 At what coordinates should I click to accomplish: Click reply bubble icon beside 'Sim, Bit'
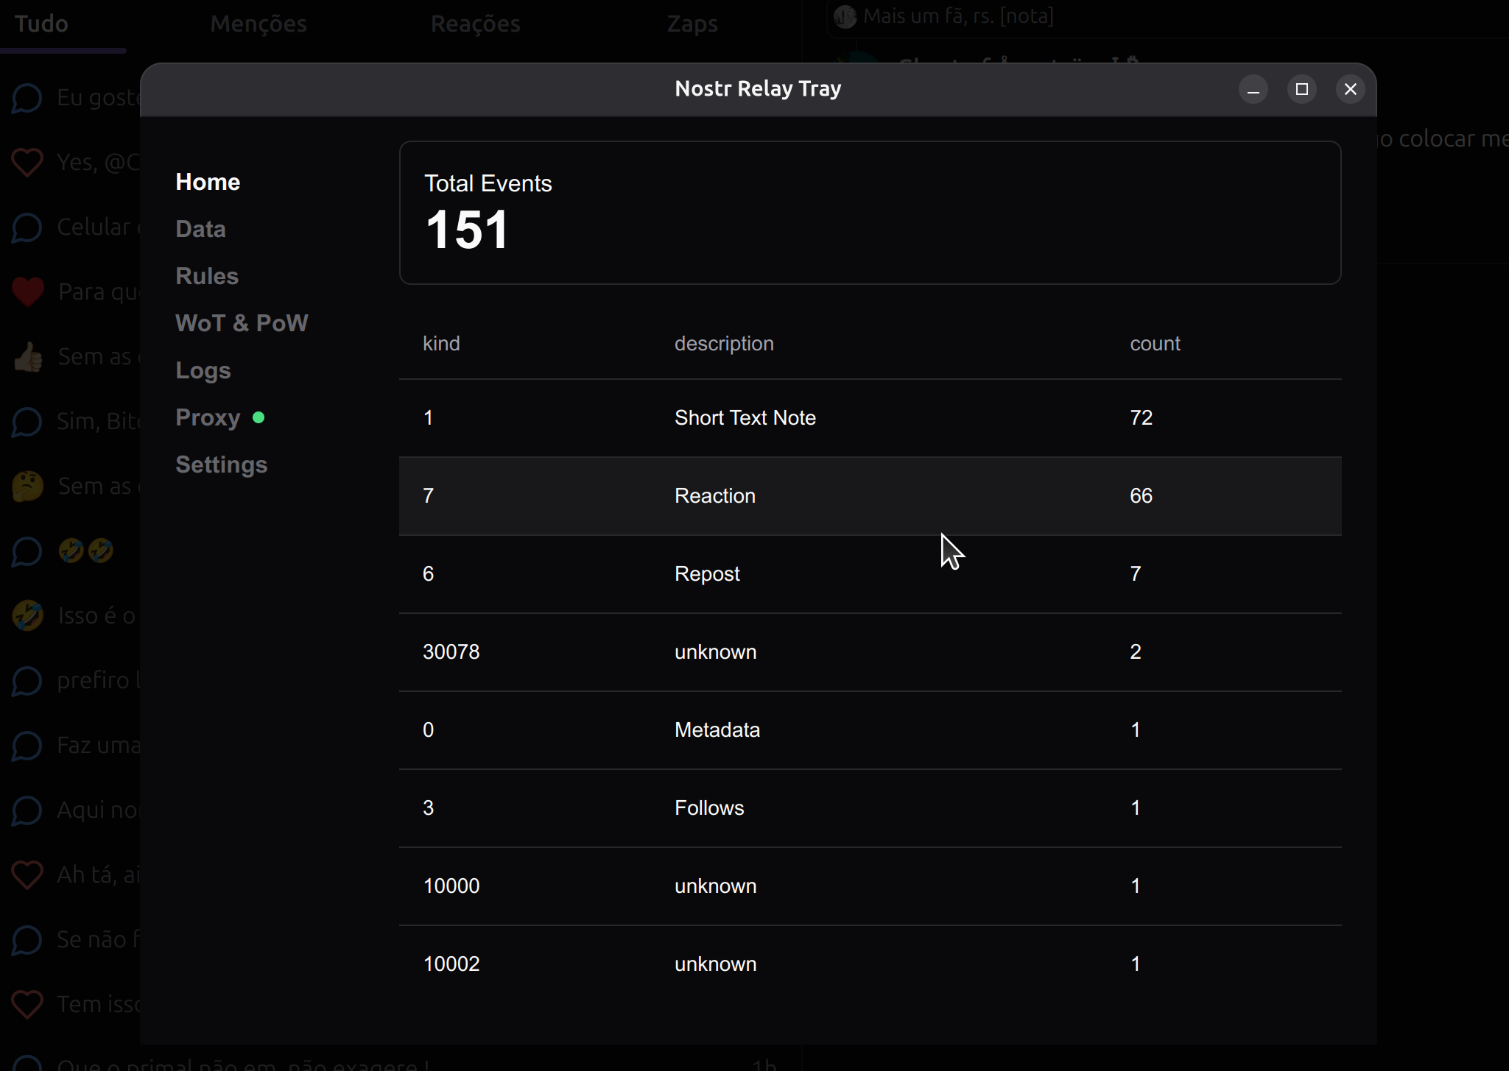click(x=27, y=422)
